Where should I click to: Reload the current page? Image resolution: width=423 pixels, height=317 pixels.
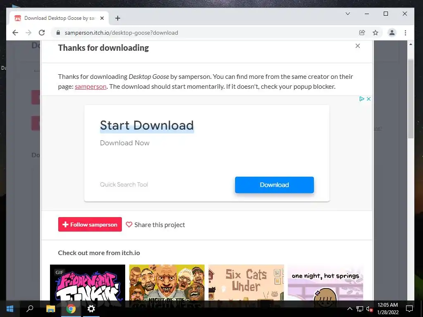click(42, 33)
